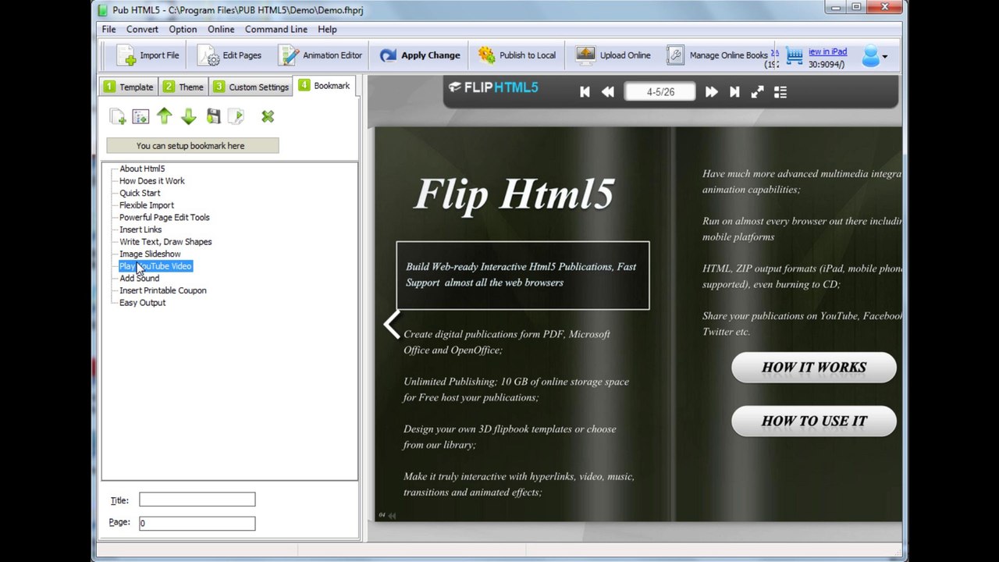Click the page number box 4-5/26
999x562 pixels.
[x=660, y=91]
